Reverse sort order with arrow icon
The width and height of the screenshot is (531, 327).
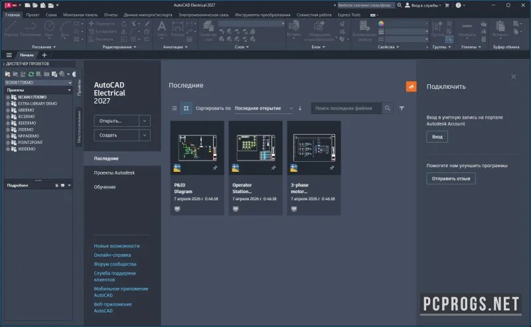pyautogui.click(x=300, y=108)
